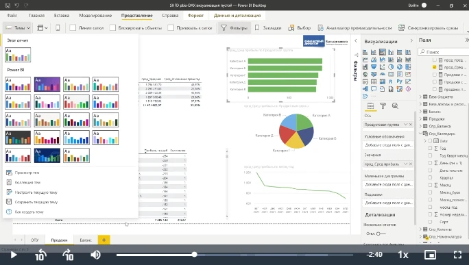Uncheck the checked прод_Сред field checkbox
This screenshot has height=265, width=469.
(x=435, y=67)
